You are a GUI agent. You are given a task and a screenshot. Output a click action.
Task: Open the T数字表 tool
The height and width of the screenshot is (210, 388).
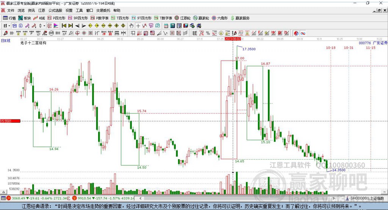(x=163, y=18)
